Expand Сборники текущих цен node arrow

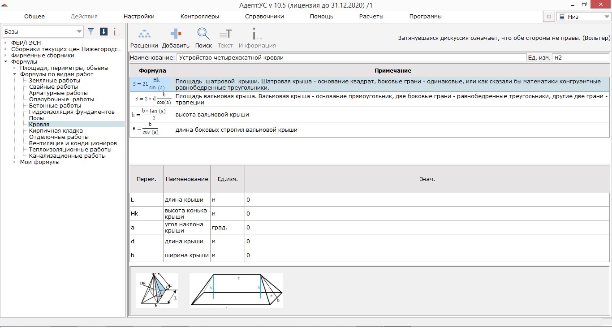tap(5, 49)
